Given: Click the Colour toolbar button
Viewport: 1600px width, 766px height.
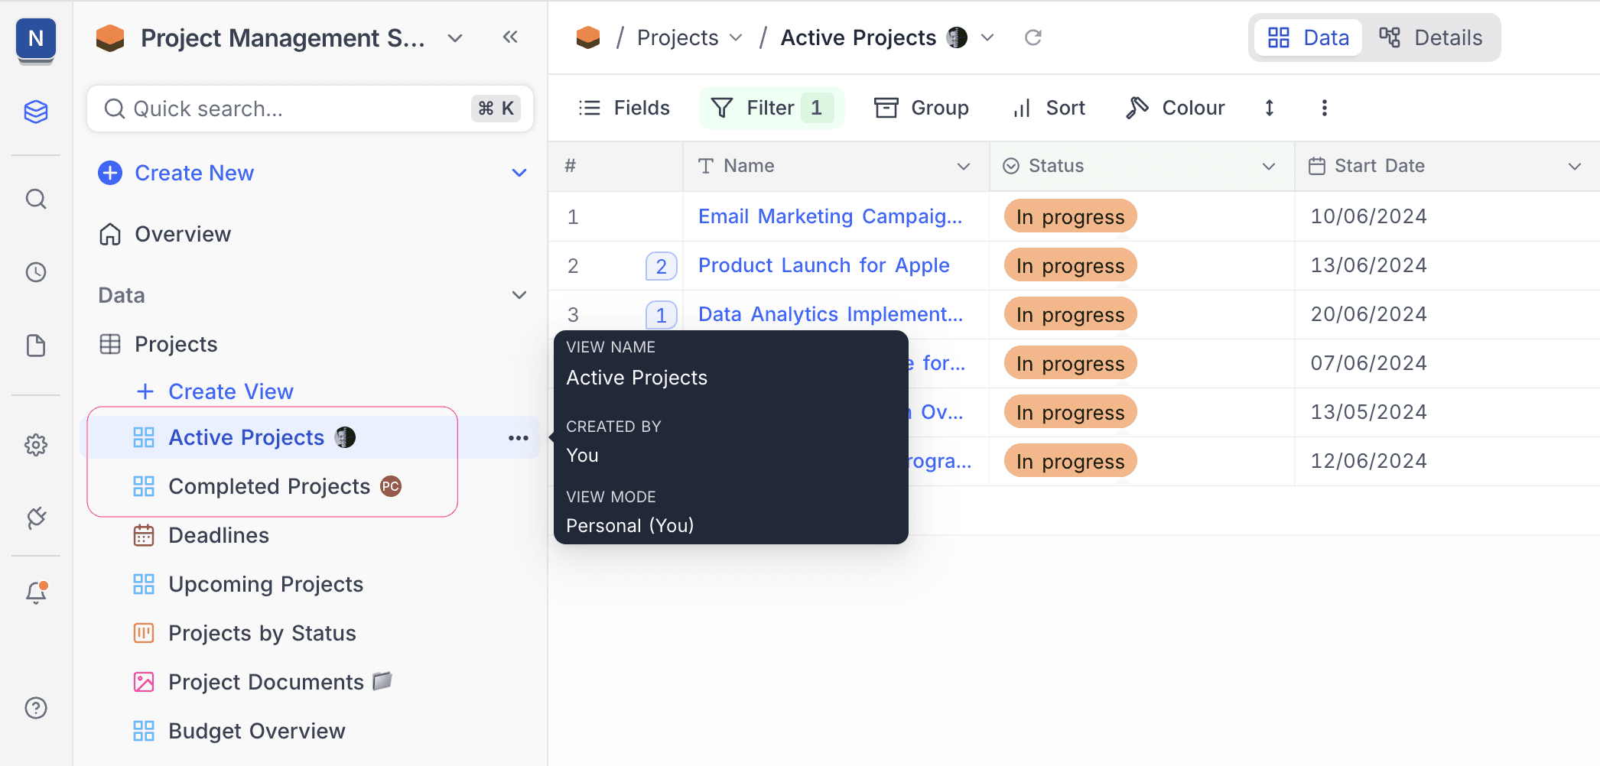Looking at the screenshot, I should pyautogui.click(x=1176, y=108).
